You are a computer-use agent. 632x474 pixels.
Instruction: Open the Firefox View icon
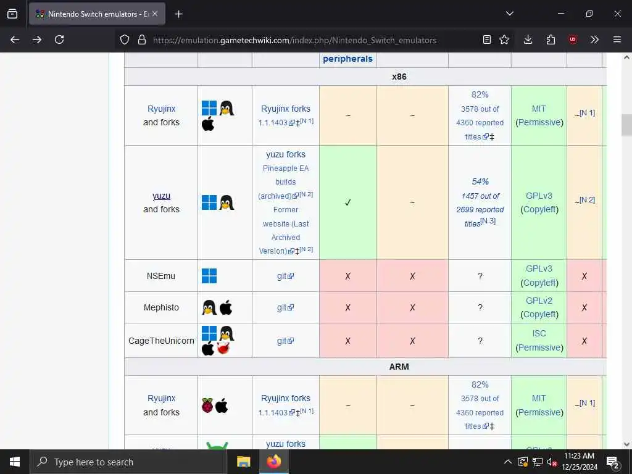[12, 14]
